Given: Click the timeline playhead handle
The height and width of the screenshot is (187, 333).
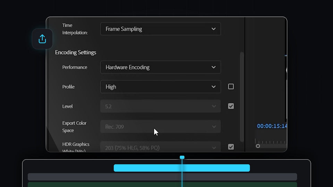Looking at the screenshot, I should coord(182,157).
